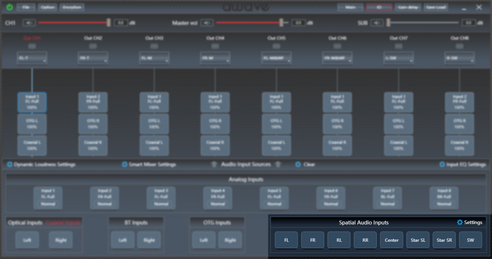This screenshot has height=259, width=492.
Task: Open Smart Mixer Settings gear
Action: pyautogui.click(x=124, y=164)
